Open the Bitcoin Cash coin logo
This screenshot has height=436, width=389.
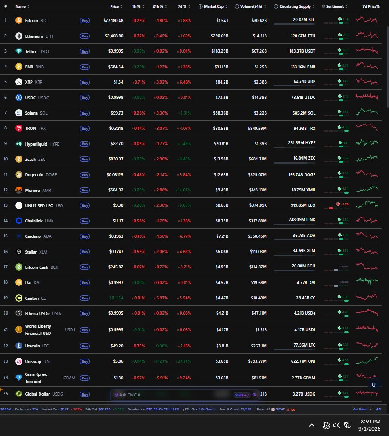click(18, 267)
